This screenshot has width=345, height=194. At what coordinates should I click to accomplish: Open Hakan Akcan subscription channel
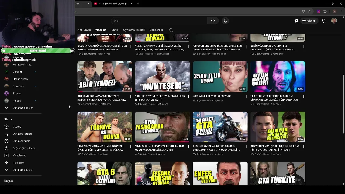point(20,79)
